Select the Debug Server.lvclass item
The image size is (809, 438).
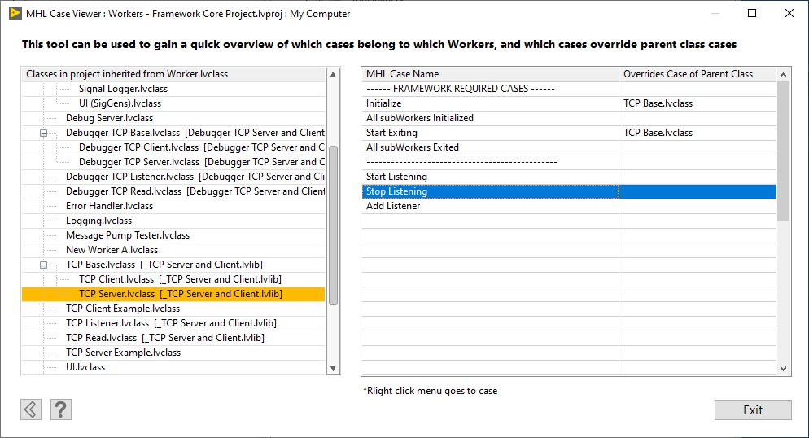(x=109, y=118)
